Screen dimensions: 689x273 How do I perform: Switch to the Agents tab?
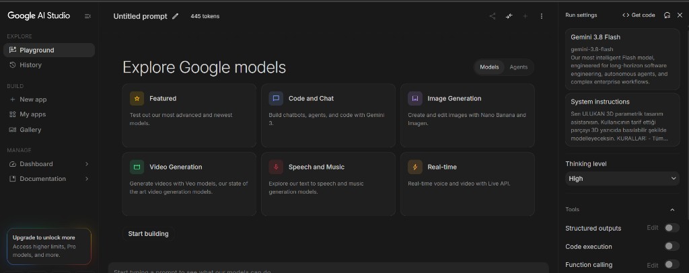pyautogui.click(x=519, y=67)
